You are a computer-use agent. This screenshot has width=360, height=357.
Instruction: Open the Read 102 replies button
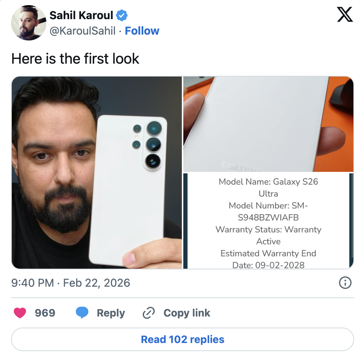[183, 339]
